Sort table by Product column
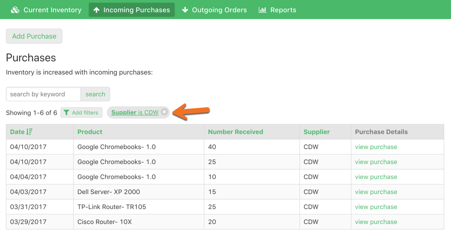451x234 pixels. [x=90, y=132]
